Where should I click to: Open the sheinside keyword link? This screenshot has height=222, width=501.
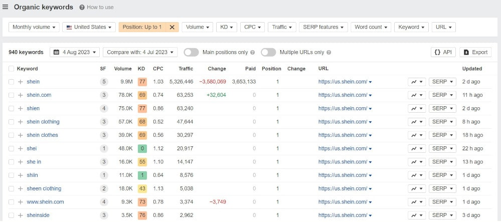38,215
